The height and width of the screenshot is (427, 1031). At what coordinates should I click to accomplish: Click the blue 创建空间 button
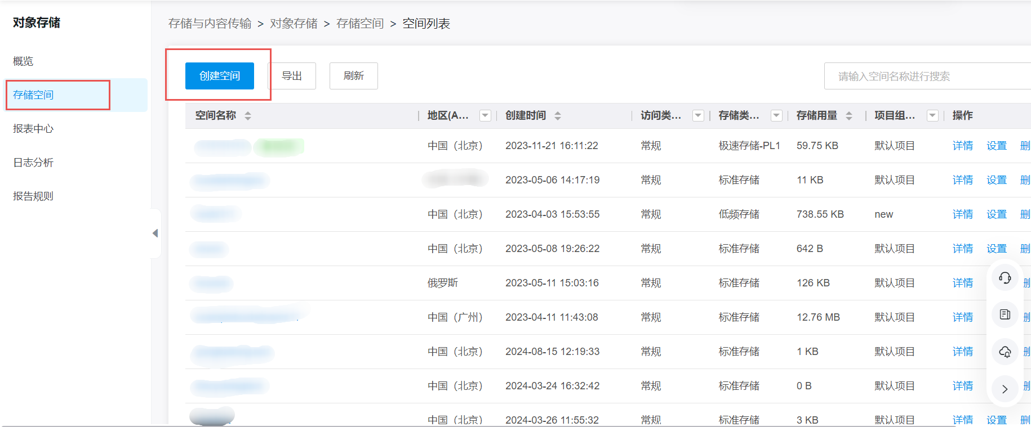coord(220,76)
